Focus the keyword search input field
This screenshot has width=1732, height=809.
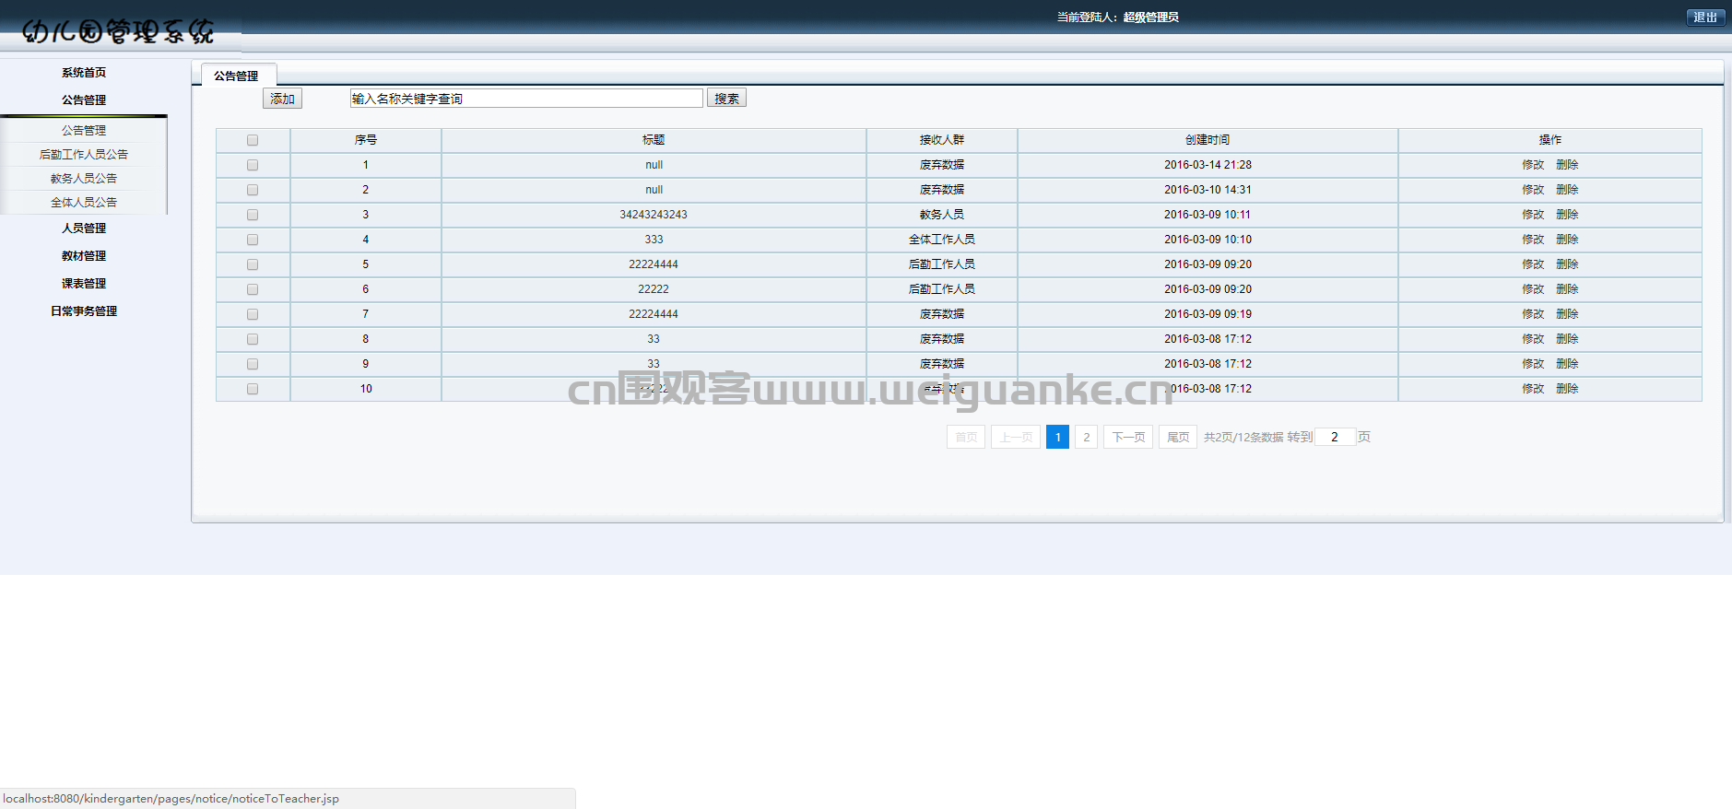point(526,99)
